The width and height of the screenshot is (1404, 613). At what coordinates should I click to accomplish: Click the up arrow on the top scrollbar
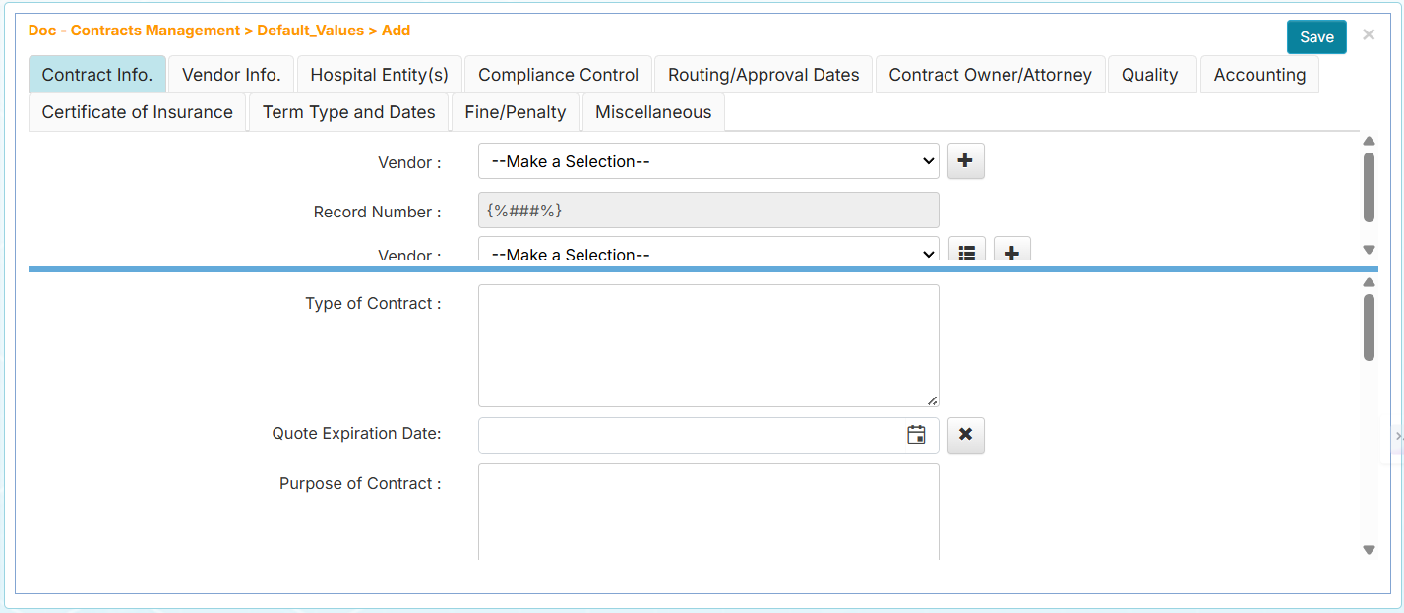(1369, 141)
